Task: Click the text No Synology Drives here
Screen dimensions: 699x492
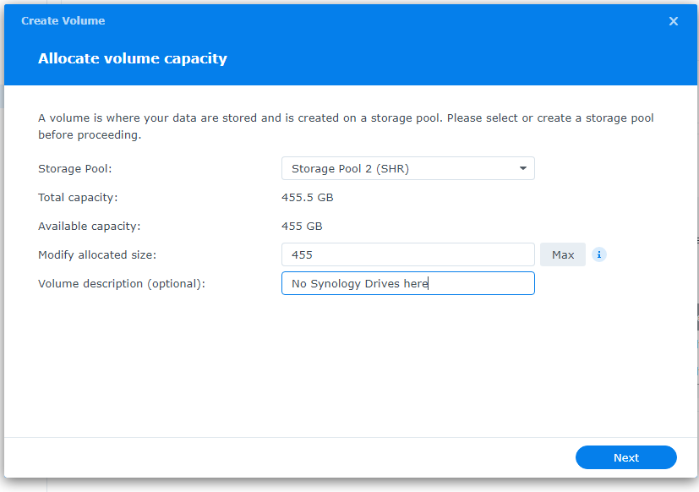Action: [x=360, y=284]
